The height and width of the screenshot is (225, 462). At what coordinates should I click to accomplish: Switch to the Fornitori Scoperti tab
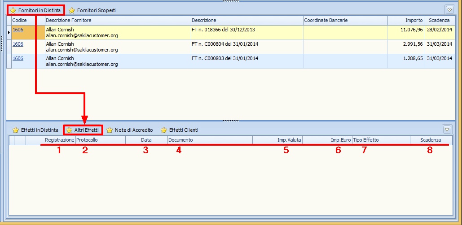click(x=96, y=10)
